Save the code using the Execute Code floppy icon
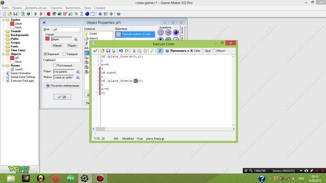 108,51
